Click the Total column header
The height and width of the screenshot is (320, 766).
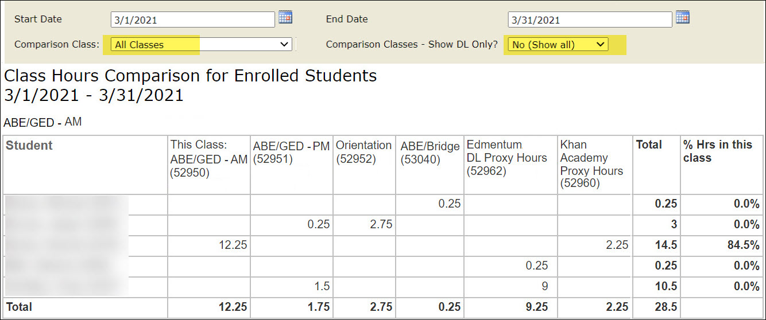tap(649, 145)
